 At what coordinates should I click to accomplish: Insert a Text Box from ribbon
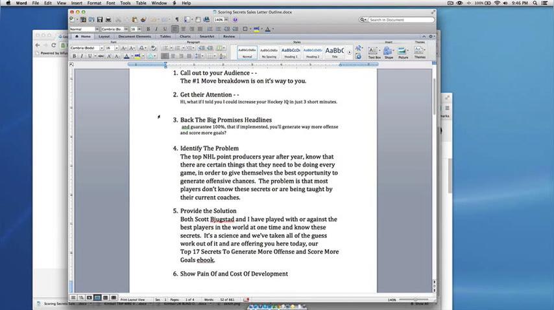[374, 52]
